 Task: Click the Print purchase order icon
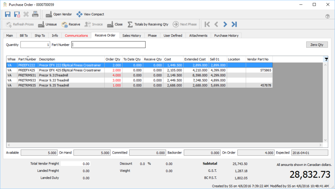click(35, 14)
